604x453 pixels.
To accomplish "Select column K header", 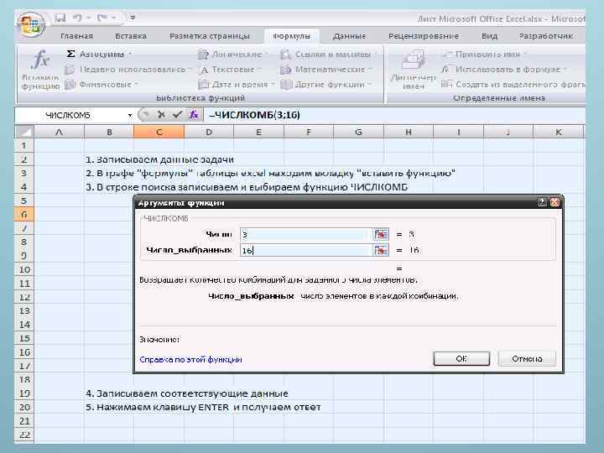I will click(x=558, y=133).
